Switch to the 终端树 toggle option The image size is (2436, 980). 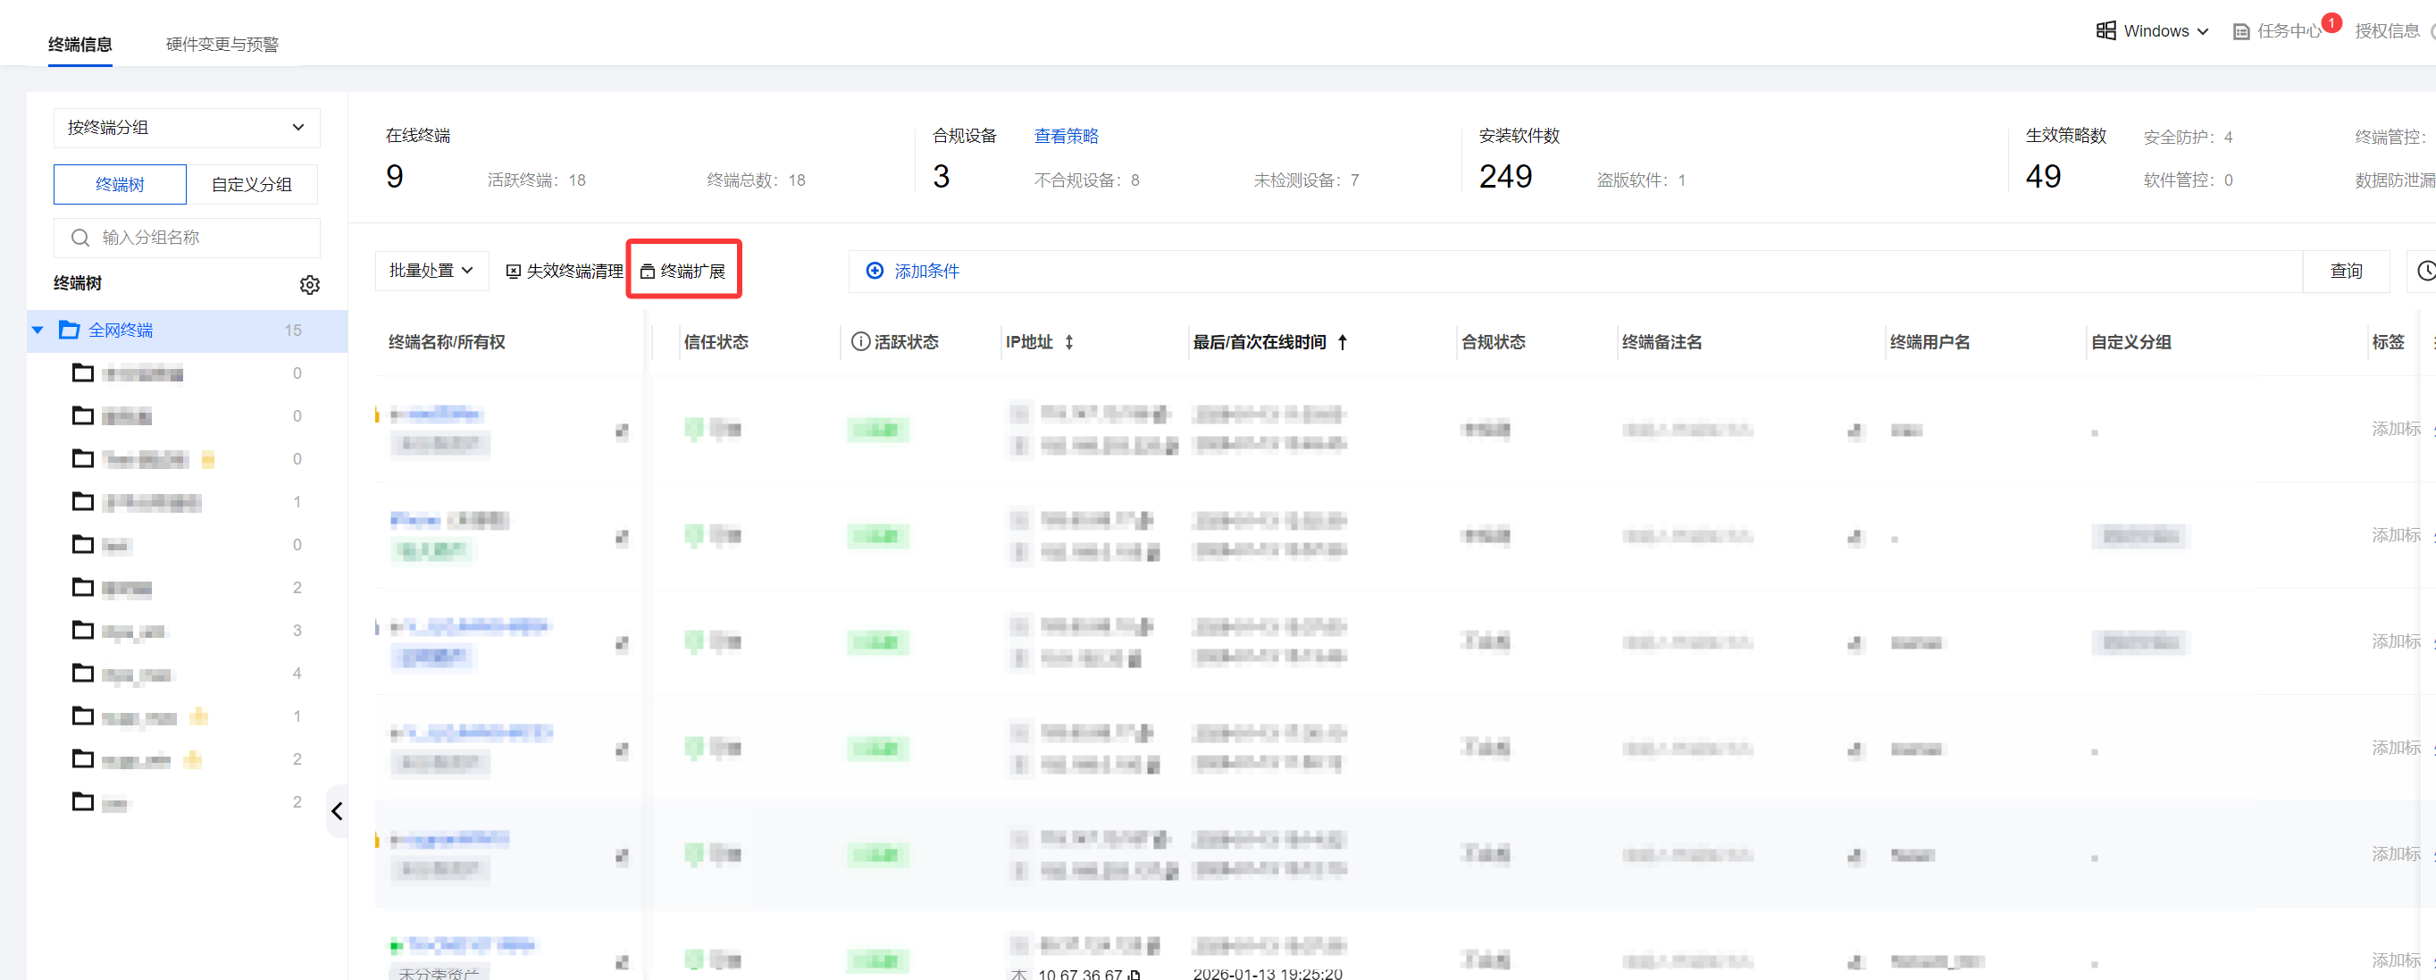pos(120,184)
